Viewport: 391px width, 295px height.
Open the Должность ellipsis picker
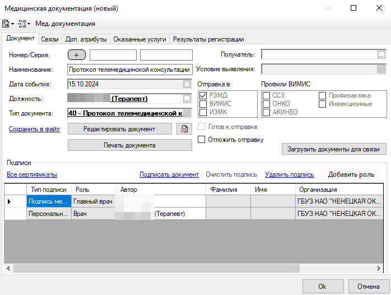click(187, 99)
